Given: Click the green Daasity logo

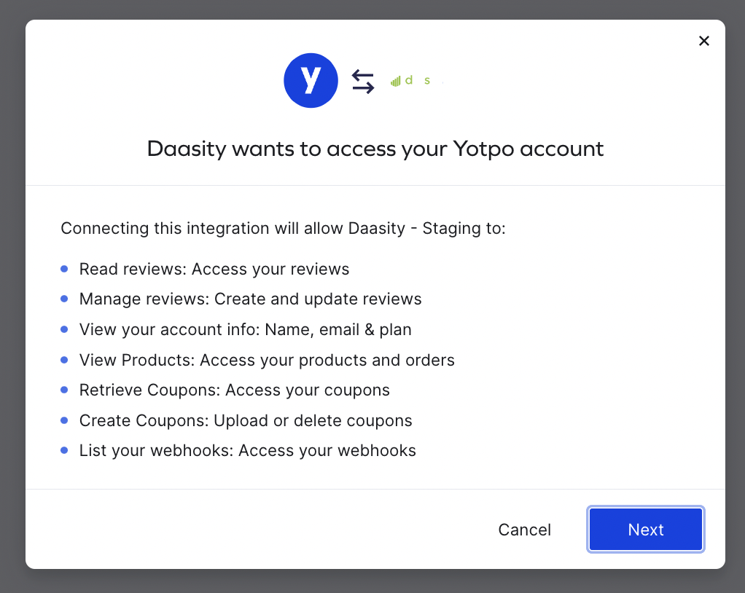Looking at the screenshot, I should 416,81.
